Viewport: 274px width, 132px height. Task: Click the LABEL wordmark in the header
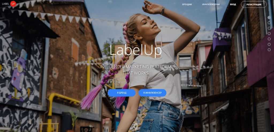tap(6, 4)
